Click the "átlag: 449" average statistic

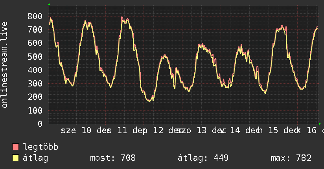[203, 158]
